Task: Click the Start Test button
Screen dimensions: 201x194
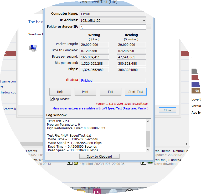Action: pyautogui.click(x=136, y=92)
